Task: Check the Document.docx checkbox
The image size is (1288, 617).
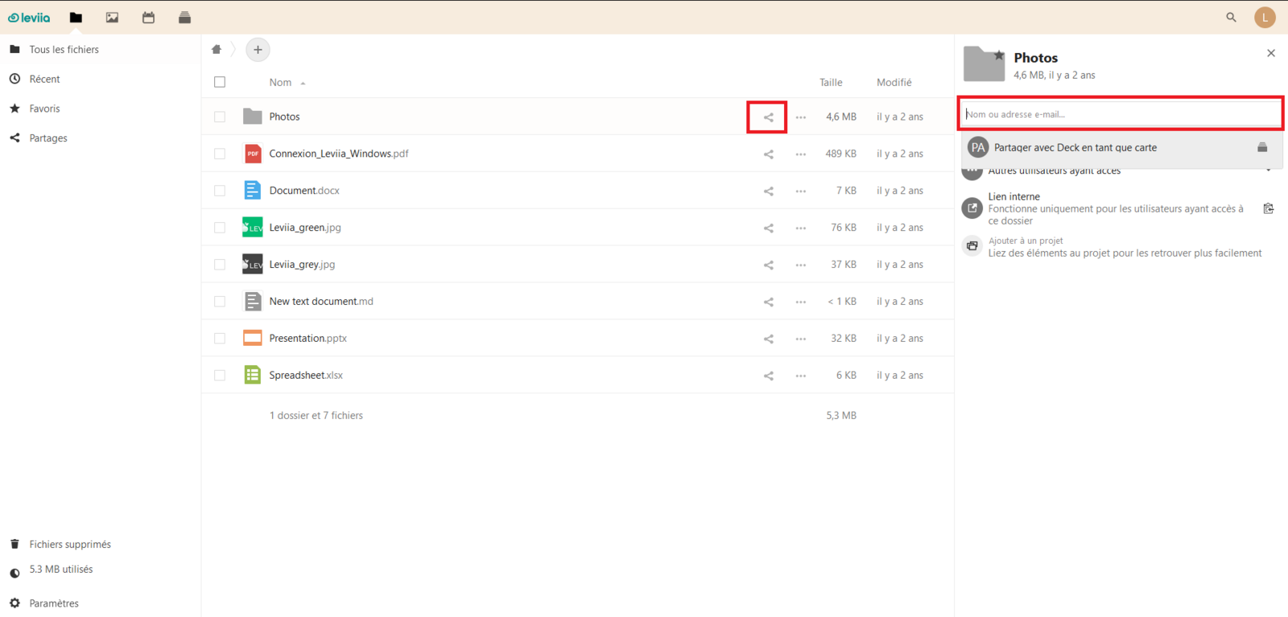Action: point(220,191)
